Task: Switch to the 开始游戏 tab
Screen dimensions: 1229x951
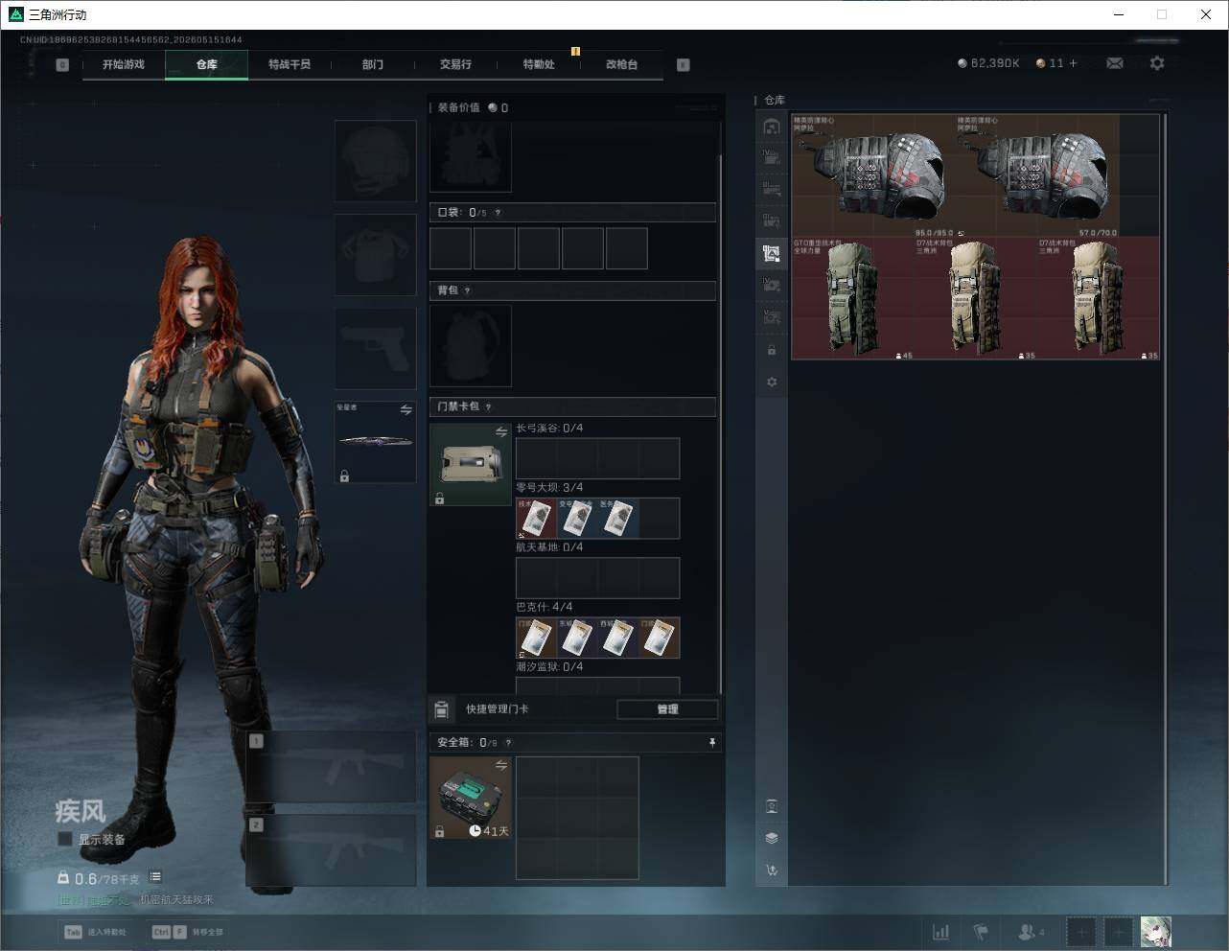Action: click(124, 64)
